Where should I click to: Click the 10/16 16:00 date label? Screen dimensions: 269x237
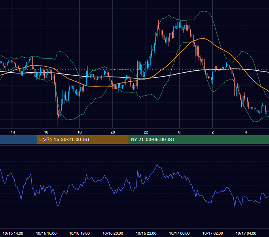click(x=46, y=233)
